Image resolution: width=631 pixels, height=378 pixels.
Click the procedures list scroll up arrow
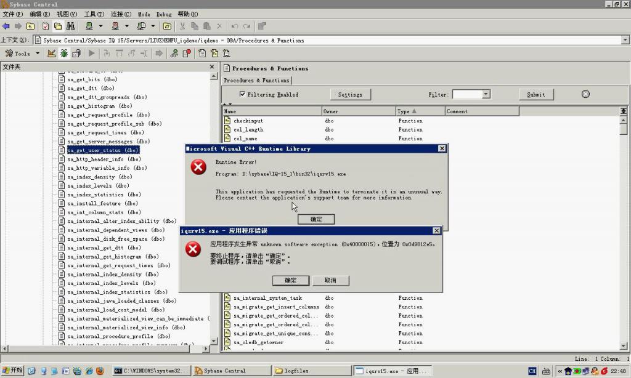(x=624, y=120)
